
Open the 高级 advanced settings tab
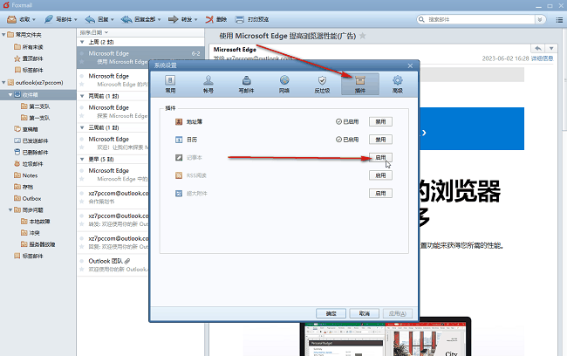[x=398, y=84]
